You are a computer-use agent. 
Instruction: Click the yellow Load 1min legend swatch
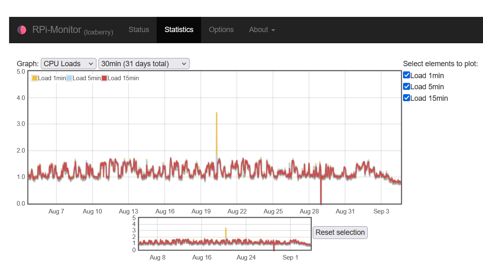[x=35, y=78]
